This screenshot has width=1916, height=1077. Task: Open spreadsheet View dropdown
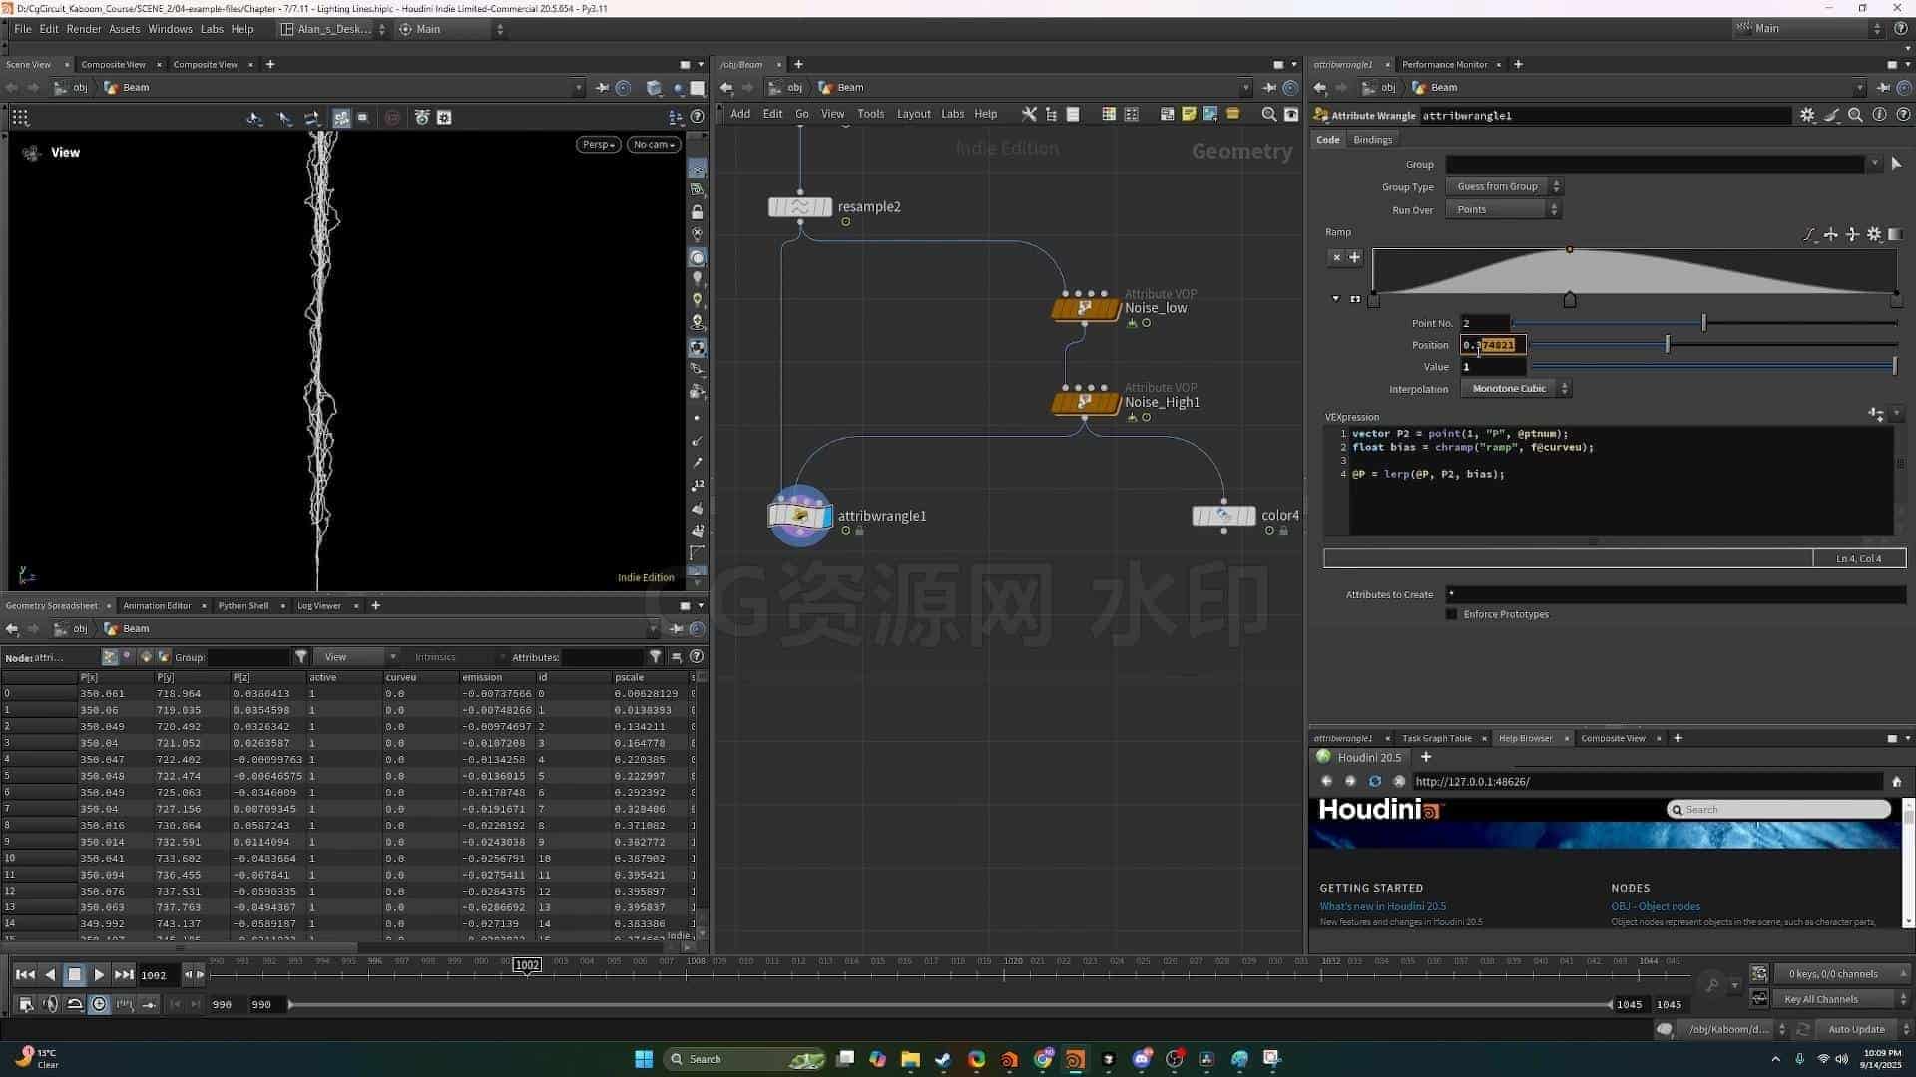[x=355, y=657]
